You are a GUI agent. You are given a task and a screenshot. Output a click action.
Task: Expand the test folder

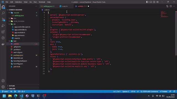pos(23,41)
